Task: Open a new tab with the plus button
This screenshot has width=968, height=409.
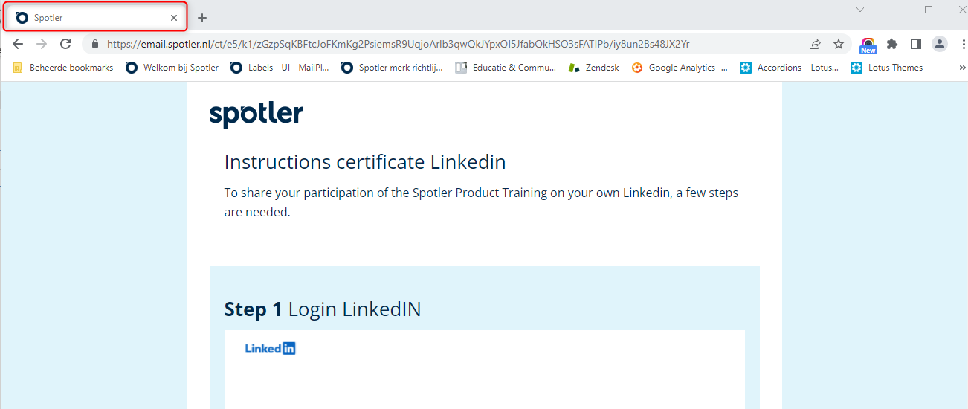Action: point(202,18)
